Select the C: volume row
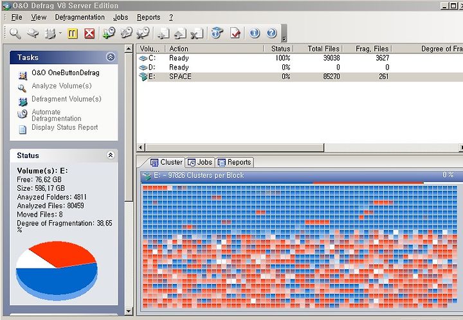This screenshot has width=463, height=320. pos(300,58)
